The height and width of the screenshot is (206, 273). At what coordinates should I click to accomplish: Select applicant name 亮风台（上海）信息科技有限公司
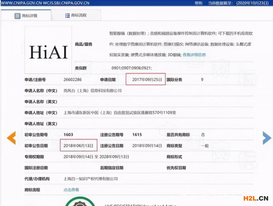click(92, 91)
